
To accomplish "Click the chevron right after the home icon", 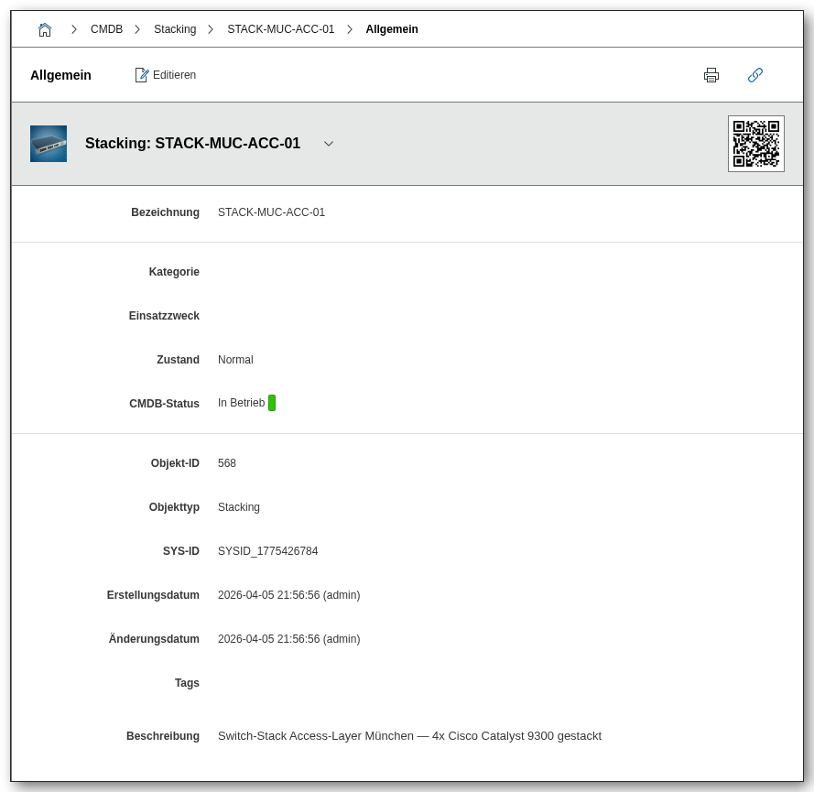I will coord(74,29).
